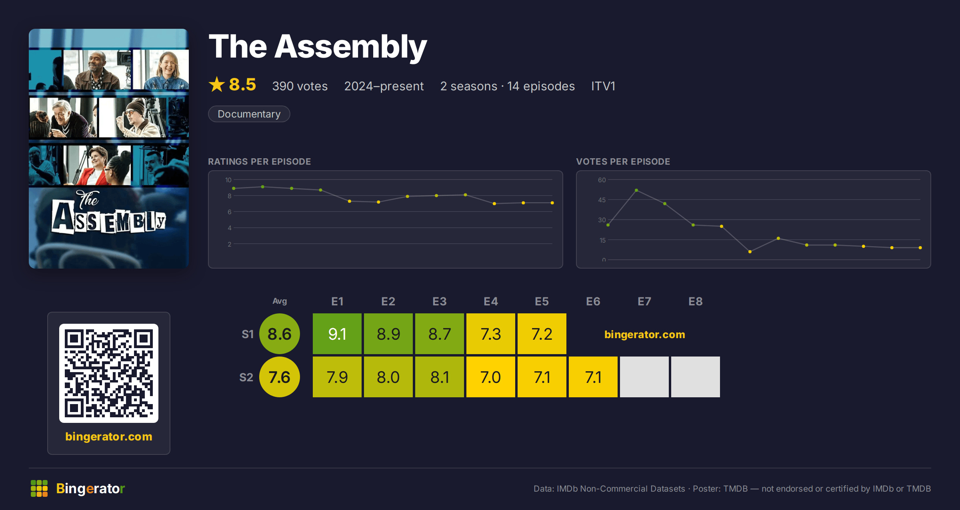Click the QR code image
The image size is (960, 510).
point(109,373)
